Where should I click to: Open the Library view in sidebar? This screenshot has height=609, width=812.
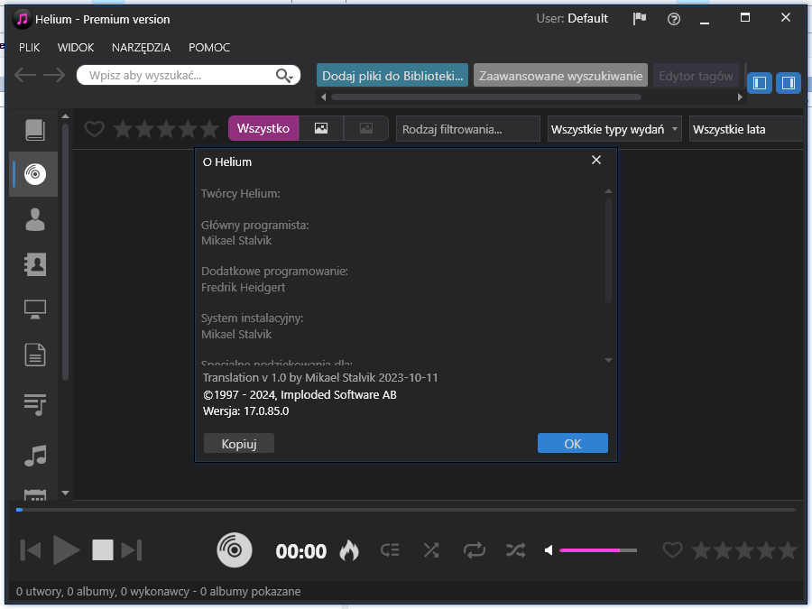(34, 130)
